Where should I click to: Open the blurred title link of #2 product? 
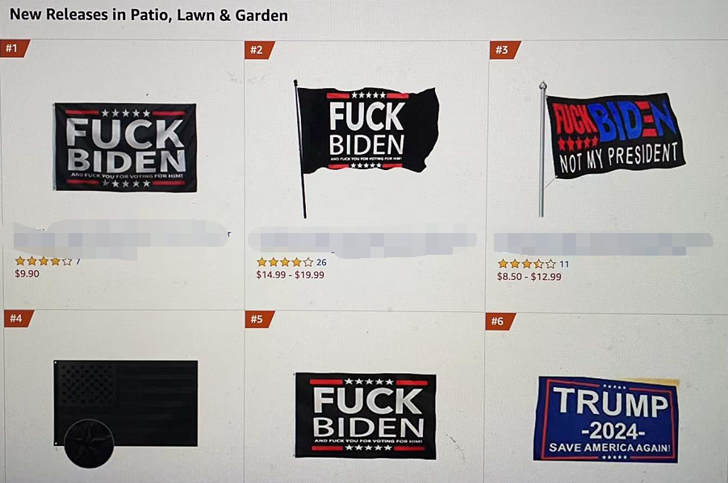click(362, 240)
